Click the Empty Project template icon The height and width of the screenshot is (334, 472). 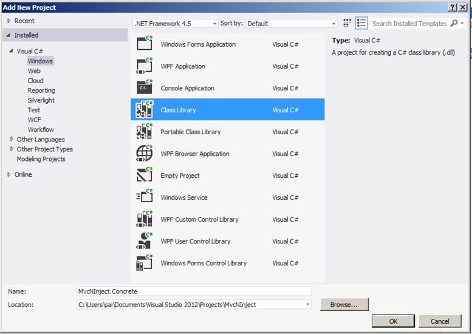click(145, 175)
